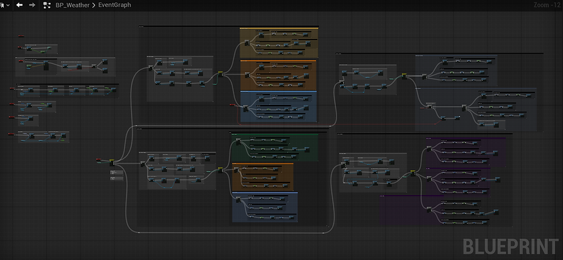
Task: Click the Zoom -12 indicator text
Action: 546,5
